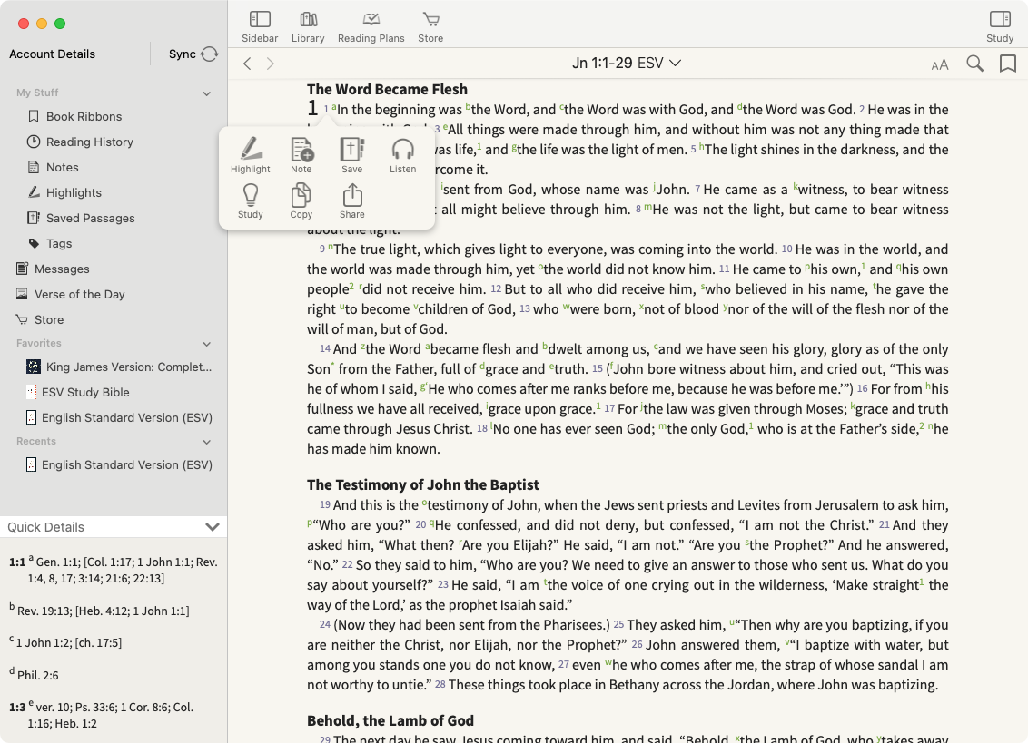The width and height of the screenshot is (1028, 743).
Task: Open Book Ribbons in the sidebar
Action: pos(84,117)
